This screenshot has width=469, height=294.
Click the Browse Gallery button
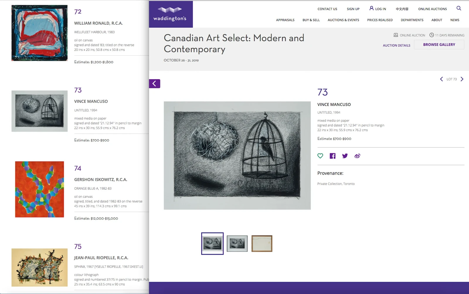point(439,44)
